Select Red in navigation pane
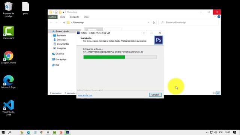 (55, 65)
